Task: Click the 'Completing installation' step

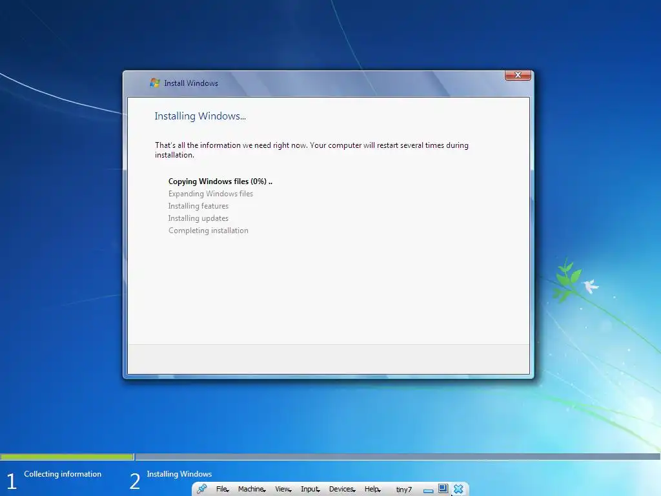Action: [x=208, y=231]
